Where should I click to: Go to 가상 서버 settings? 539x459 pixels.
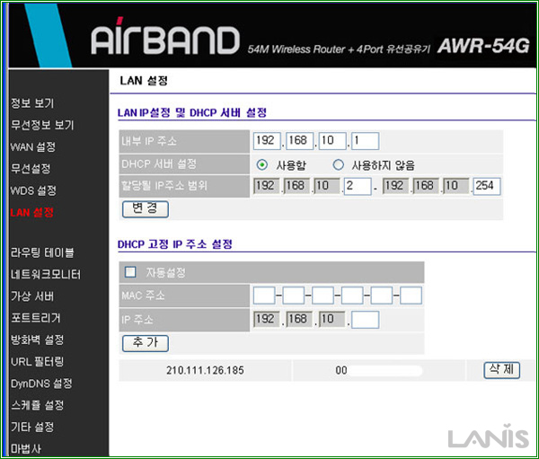(x=32, y=296)
